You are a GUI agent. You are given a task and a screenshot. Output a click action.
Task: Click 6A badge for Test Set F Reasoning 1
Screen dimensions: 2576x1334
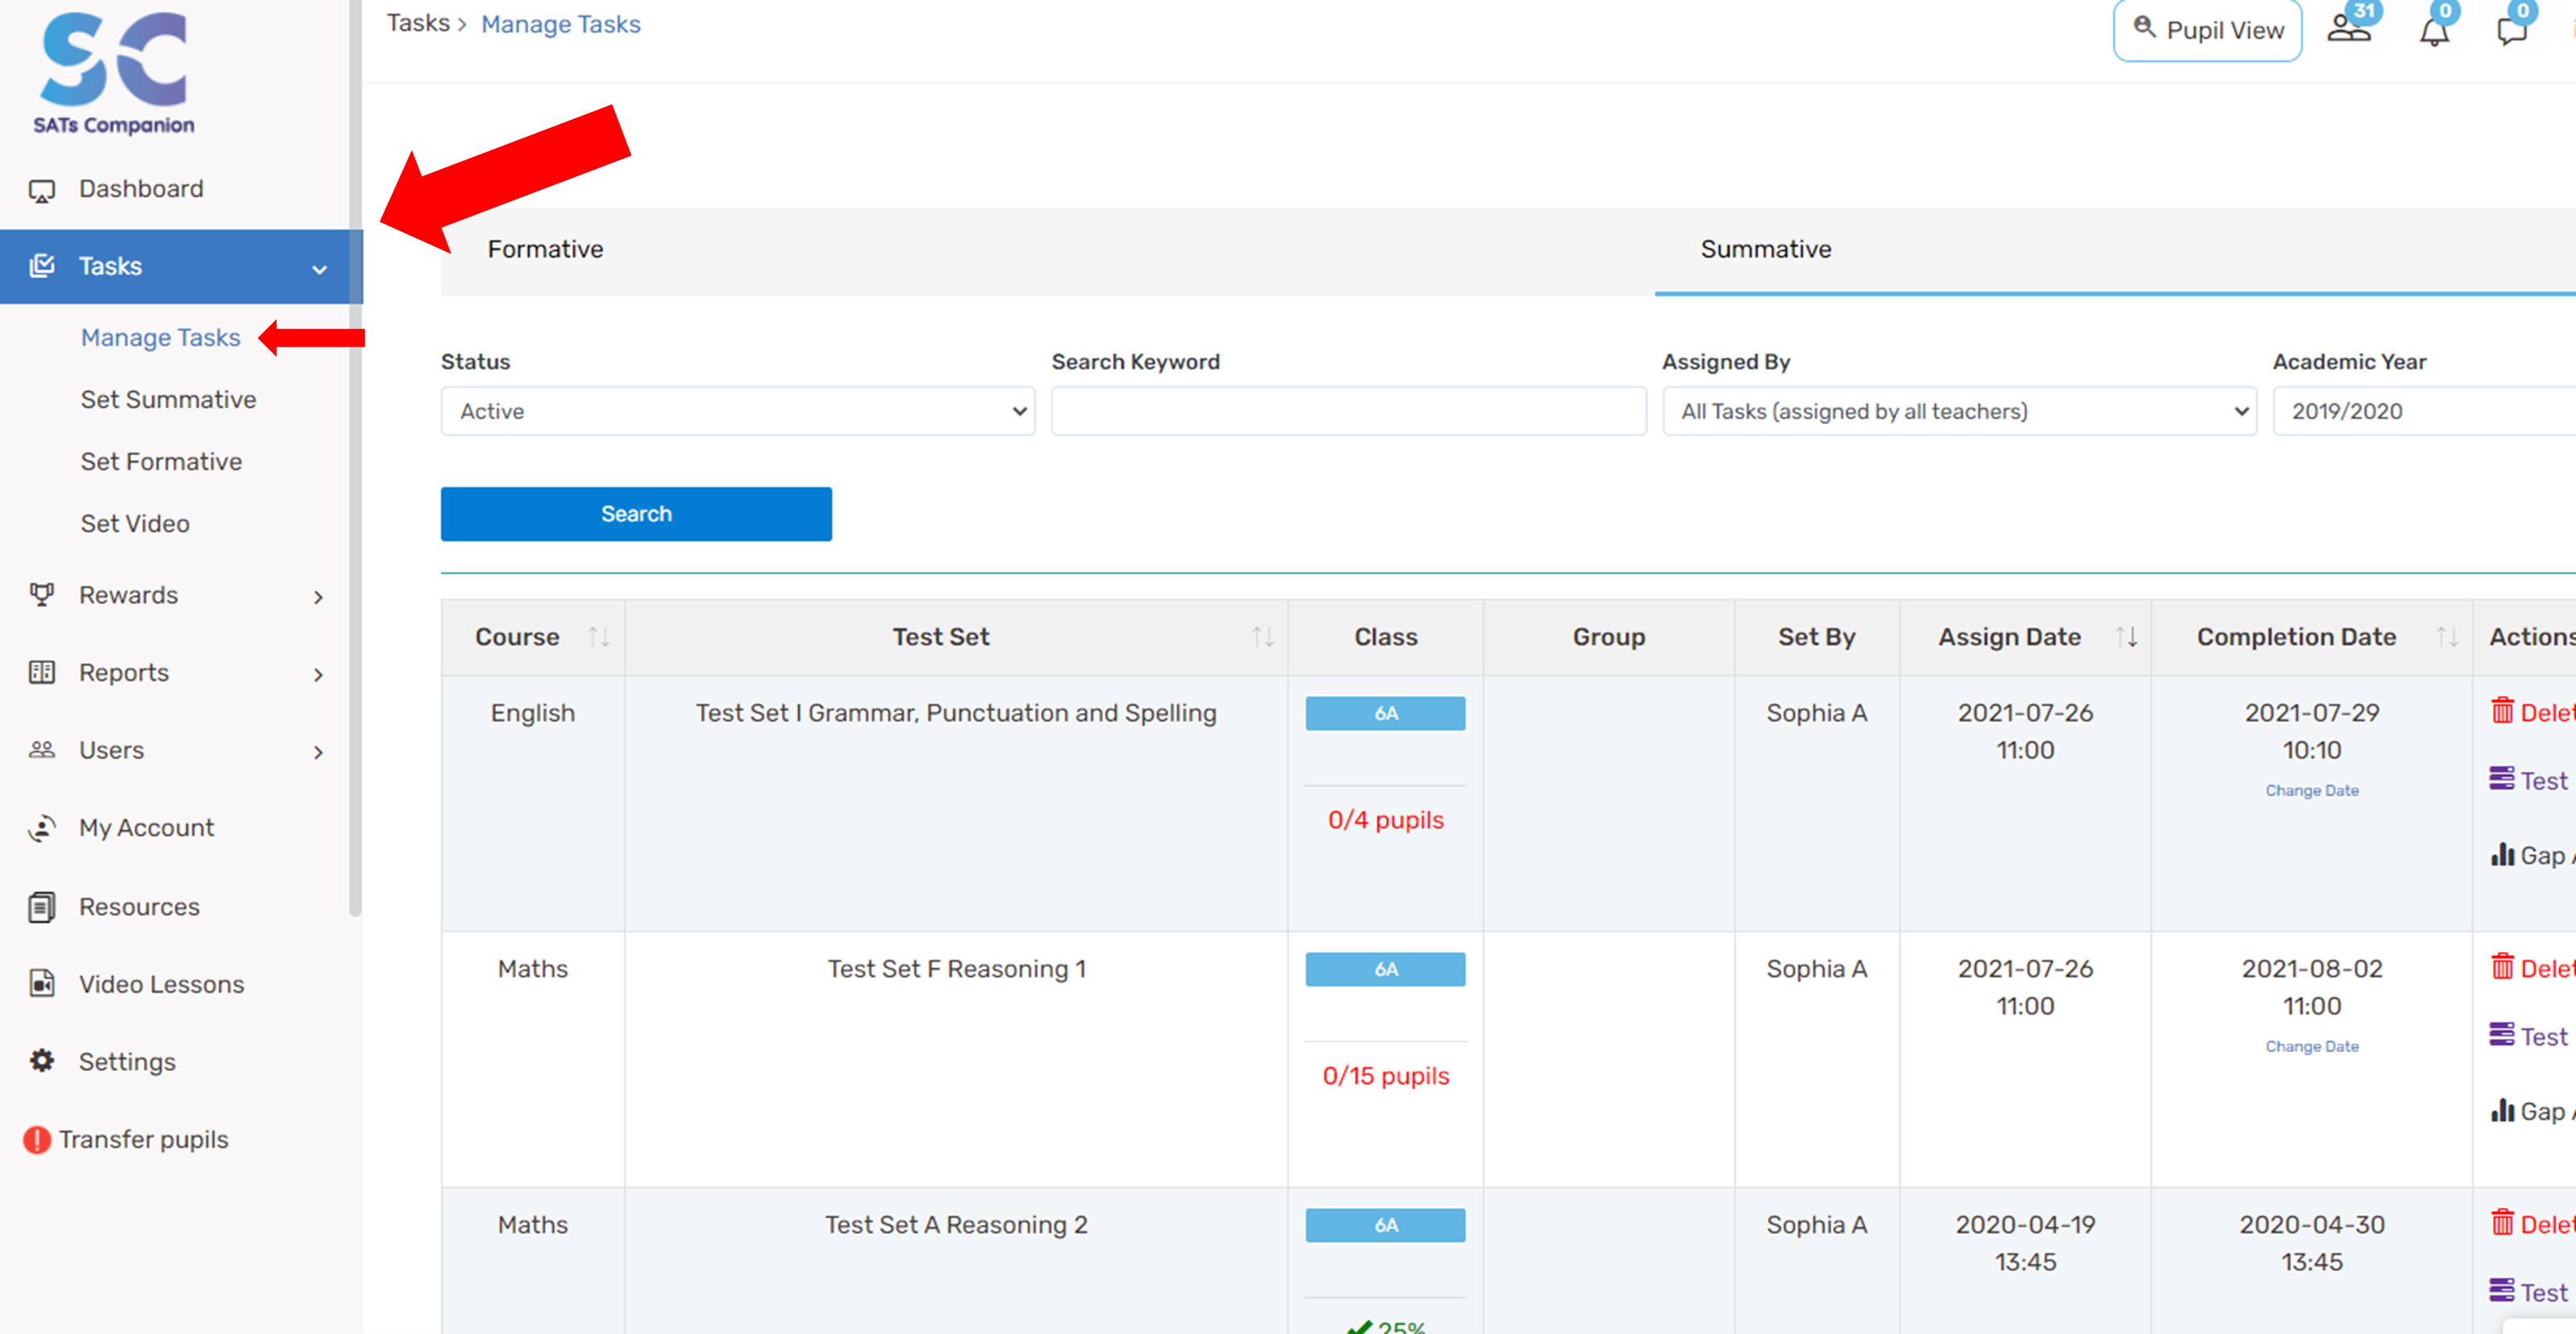click(1385, 970)
